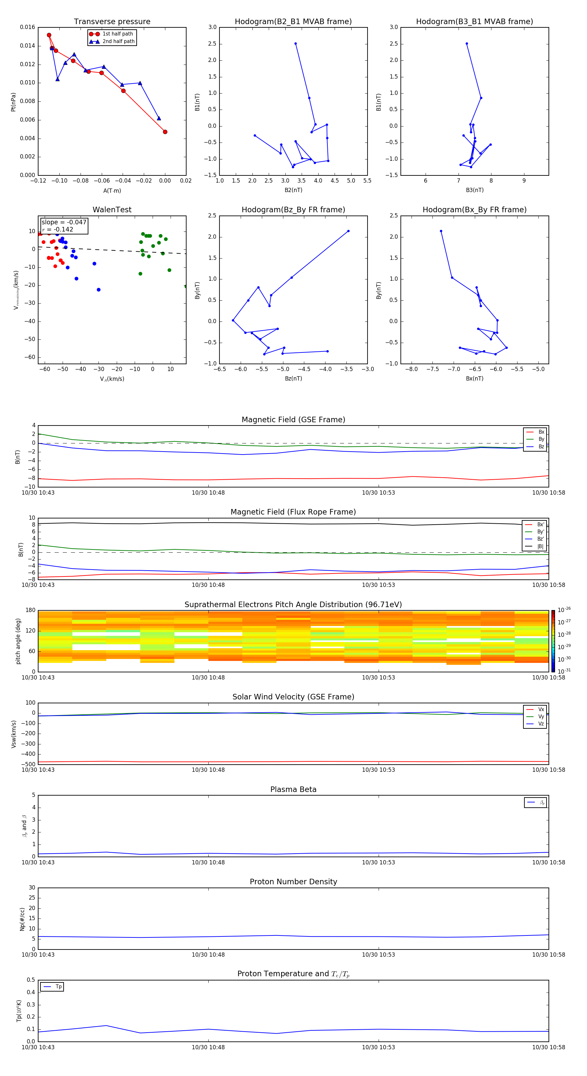Image resolution: width=587 pixels, height=1076 pixels.
Task: Select the blue "Bz" legend entry in GSE plot
Action: pos(535,446)
